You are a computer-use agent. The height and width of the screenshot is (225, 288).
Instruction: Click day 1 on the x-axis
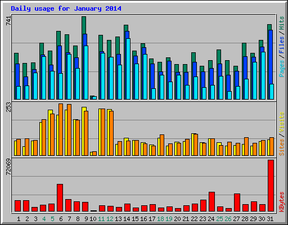coord(19,219)
